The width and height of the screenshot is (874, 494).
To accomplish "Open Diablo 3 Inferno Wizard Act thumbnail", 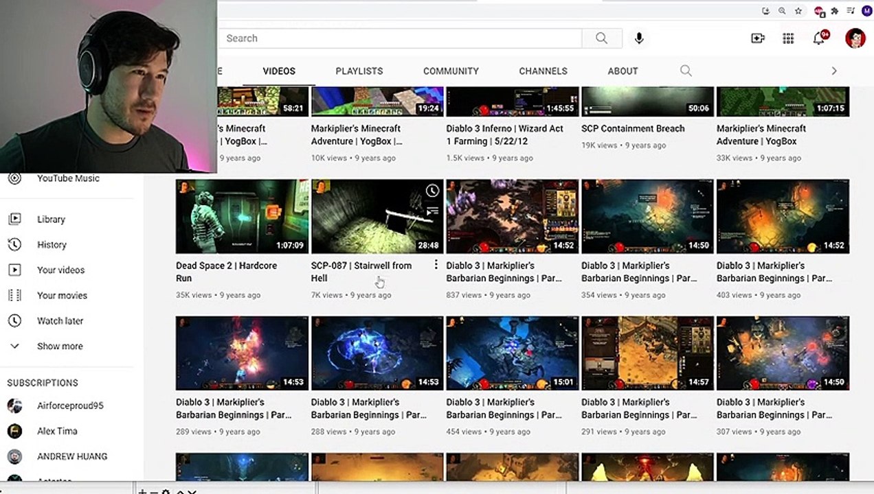I will (x=513, y=101).
